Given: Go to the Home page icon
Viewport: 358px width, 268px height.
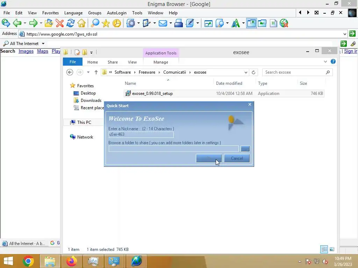Looking at the screenshot, I should click(x=81, y=23).
